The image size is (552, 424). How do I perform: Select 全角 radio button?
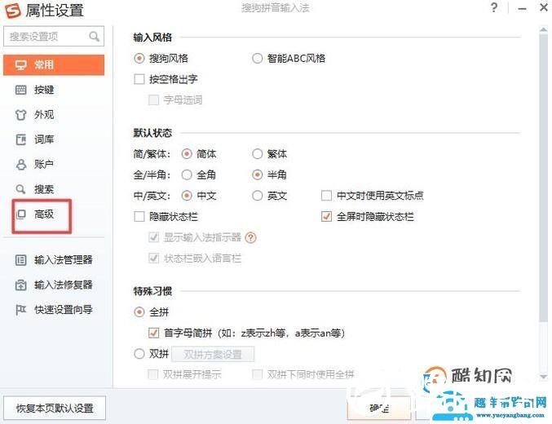click(x=187, y=174)
